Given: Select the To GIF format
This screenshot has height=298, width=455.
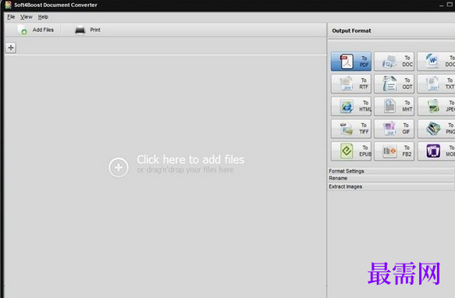Looking at the screenshot, I should coord(394,129).
